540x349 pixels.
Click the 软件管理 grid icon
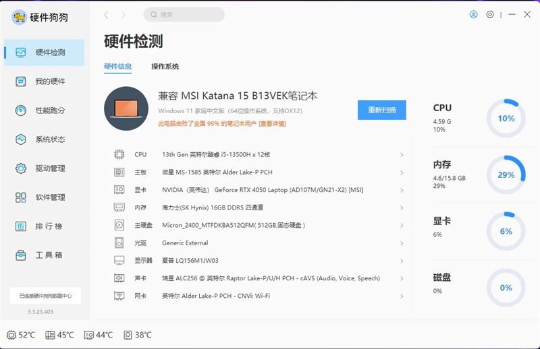click(21, 197)
